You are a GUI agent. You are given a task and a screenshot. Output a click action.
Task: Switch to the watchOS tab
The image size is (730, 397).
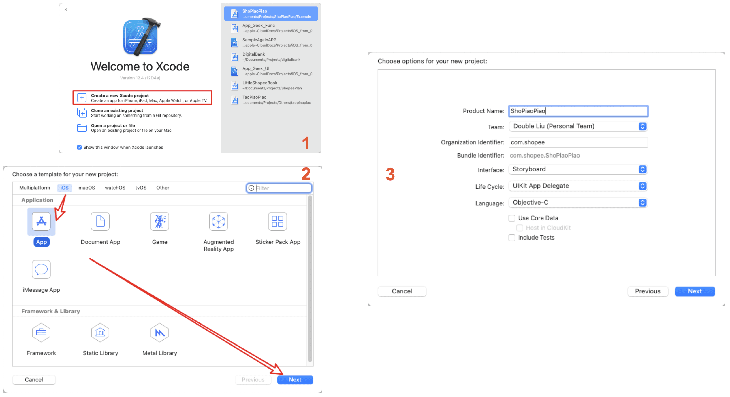(x=115, y=188)
